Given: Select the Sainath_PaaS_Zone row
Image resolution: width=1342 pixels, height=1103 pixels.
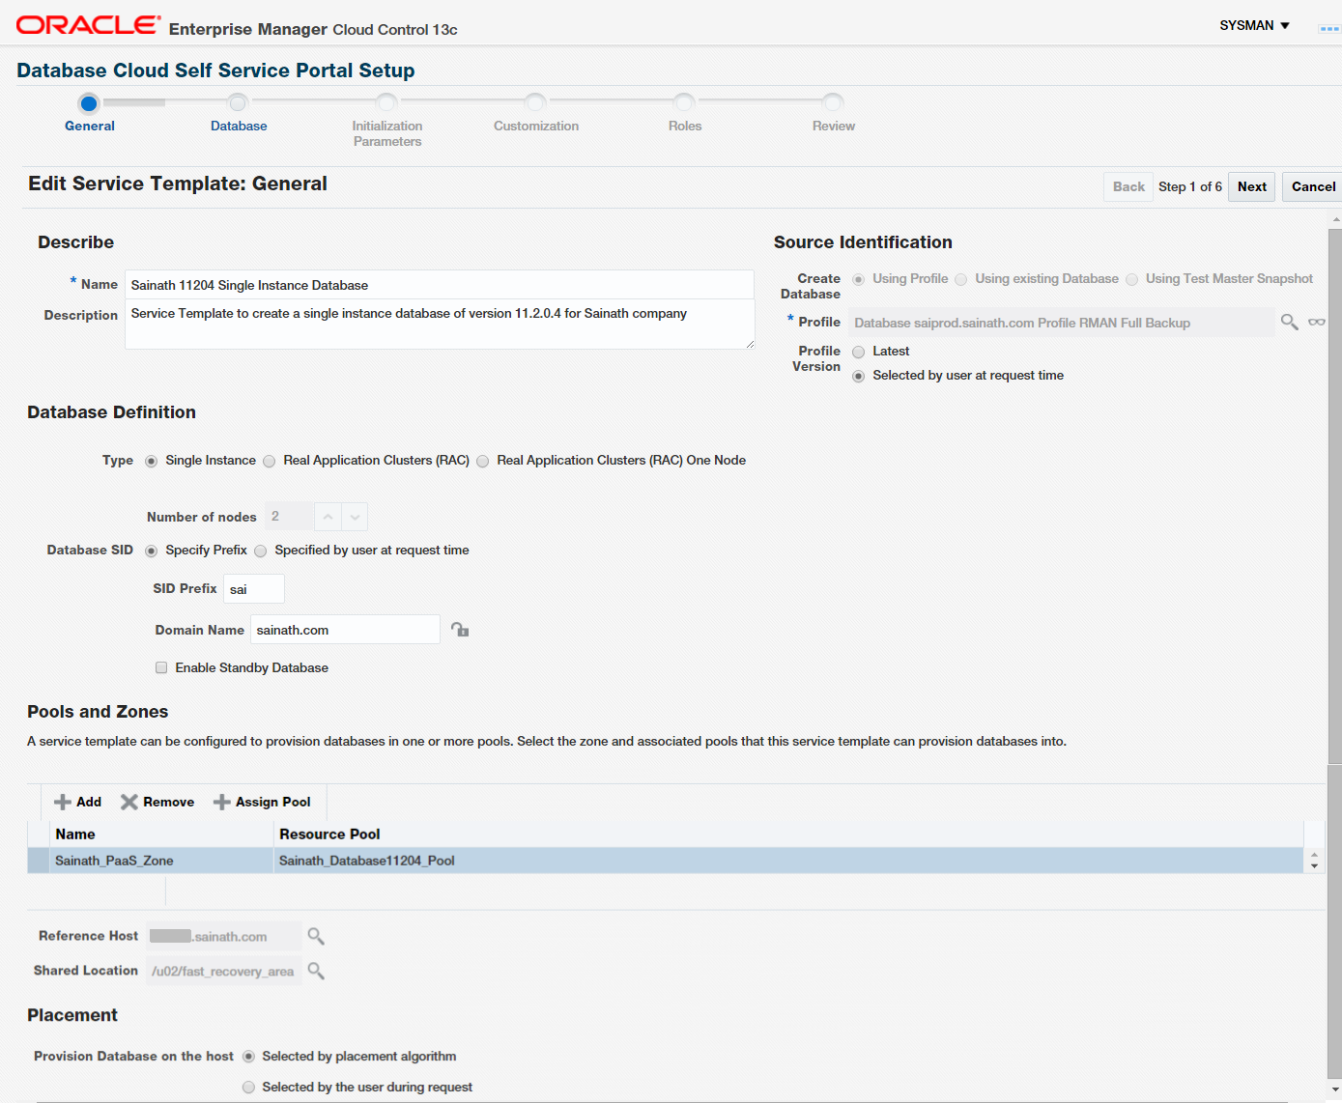Looking at the screenshot, I should pos(666,861).
